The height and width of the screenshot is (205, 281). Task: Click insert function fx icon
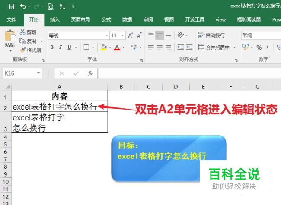pyautogui.click(x=90, y=73)
